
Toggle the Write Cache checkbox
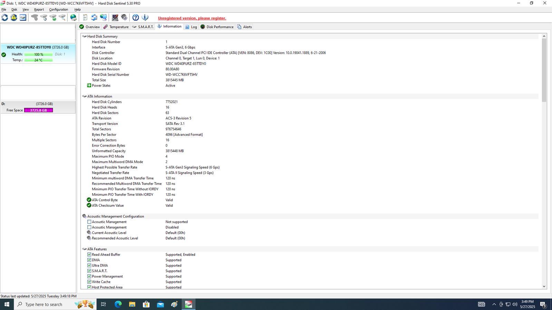[x=89, y=282]
